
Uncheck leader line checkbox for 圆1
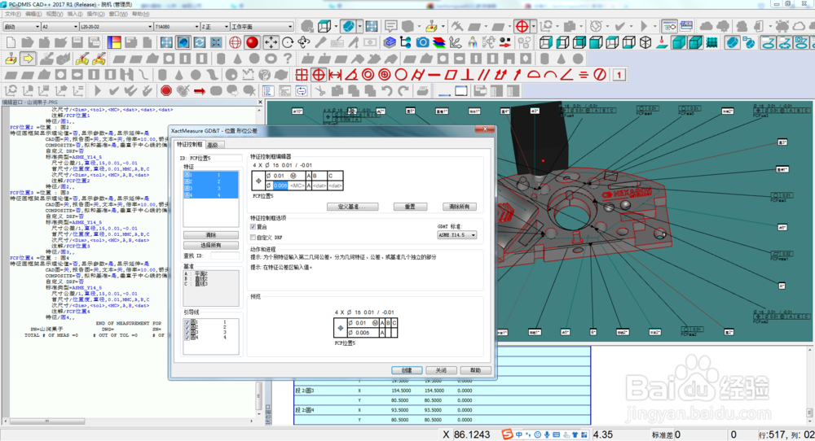[x=187, y=322]
